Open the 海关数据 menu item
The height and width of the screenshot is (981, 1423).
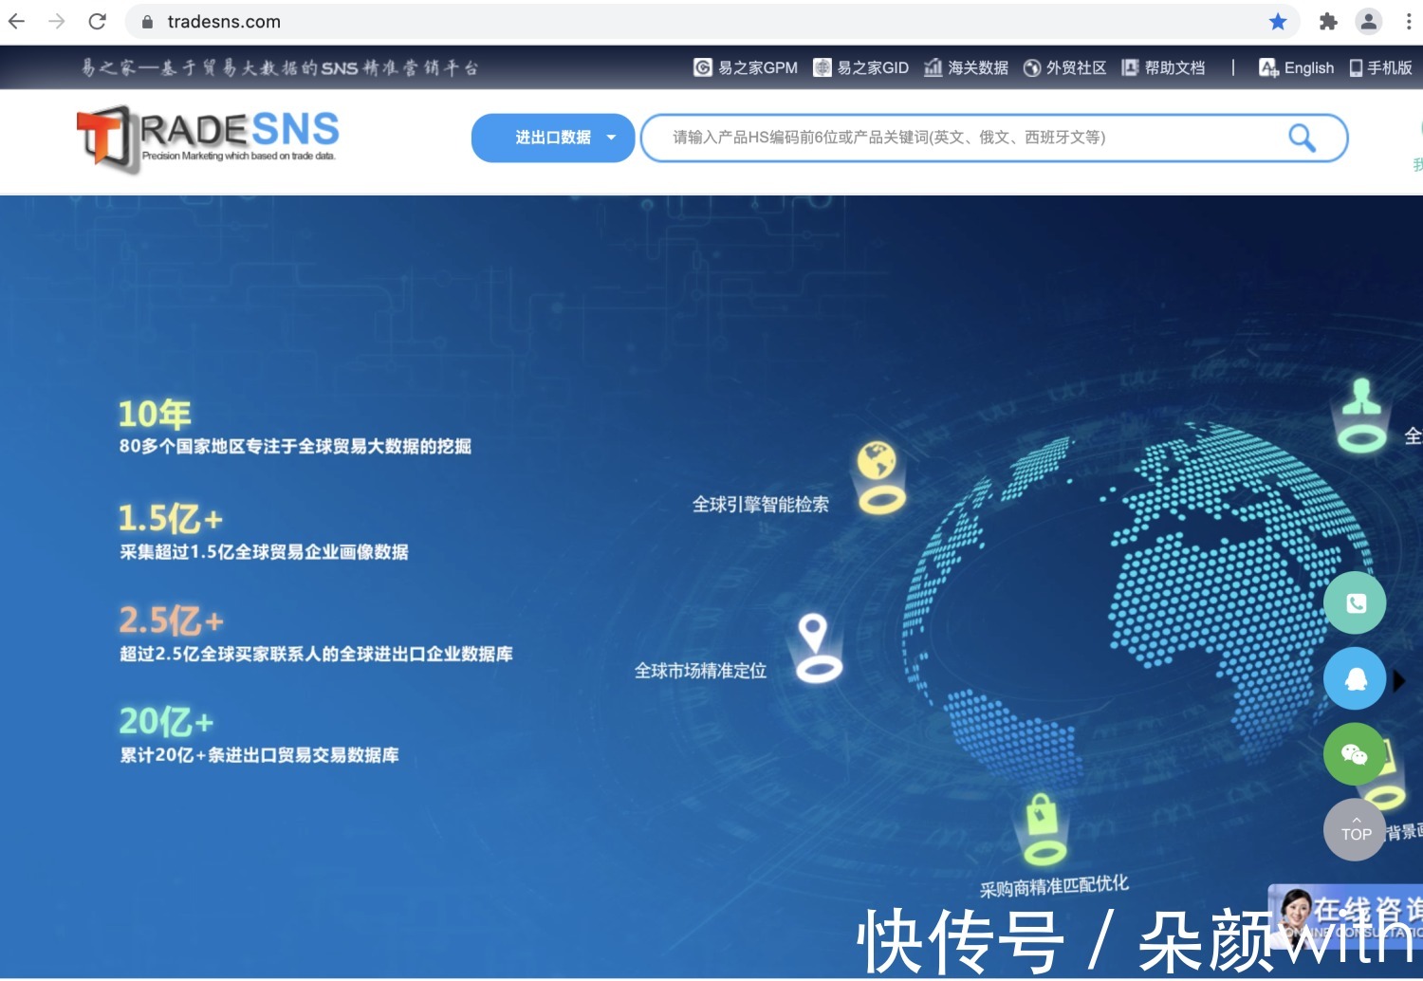(x=967, y=67)
